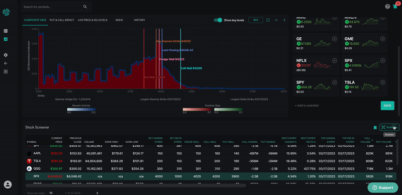The height and width of the screenshot is (195, 402).
Task: Open the user profile avatar icon
Action: click(x=8, y=185)
